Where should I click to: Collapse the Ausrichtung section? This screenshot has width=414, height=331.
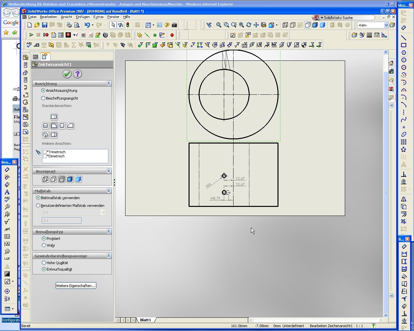click(x=109, y=84)
